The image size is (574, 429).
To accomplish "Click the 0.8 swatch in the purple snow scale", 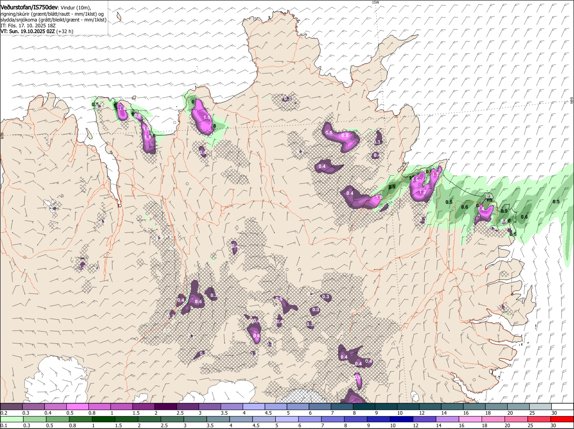I will [99, 406].
